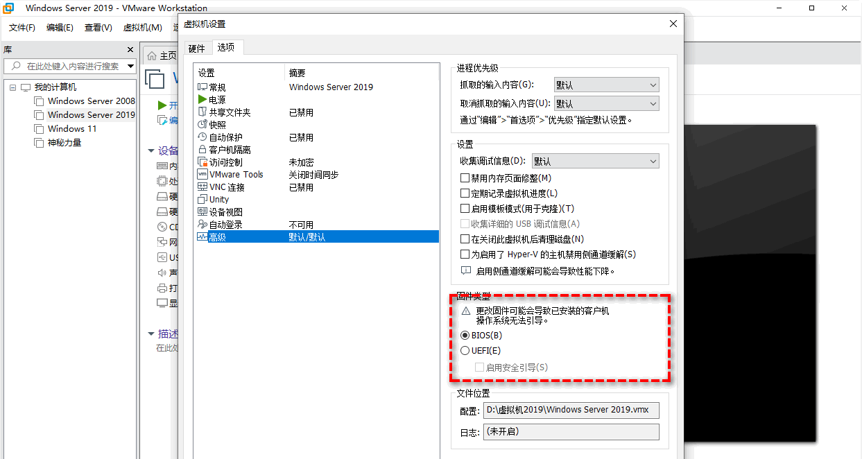
Task: Open the 编辑(E) menu
Action: pos(60,28)
